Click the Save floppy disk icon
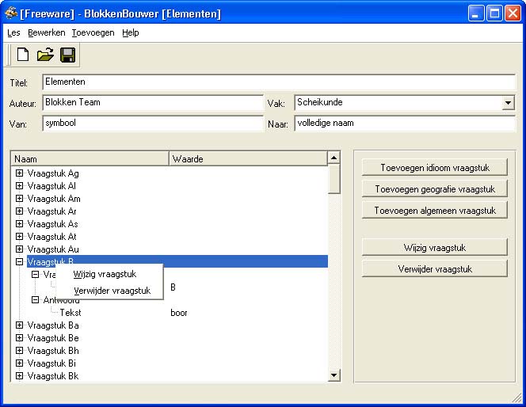The height and width of the screenshot is (407, 526). (x=67, y=55)
